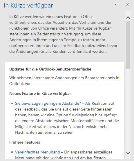Click the bullet marker beside Sie bevorzugen geringere Abstände
The image size is (134, 161).
(x=12, y=103)
